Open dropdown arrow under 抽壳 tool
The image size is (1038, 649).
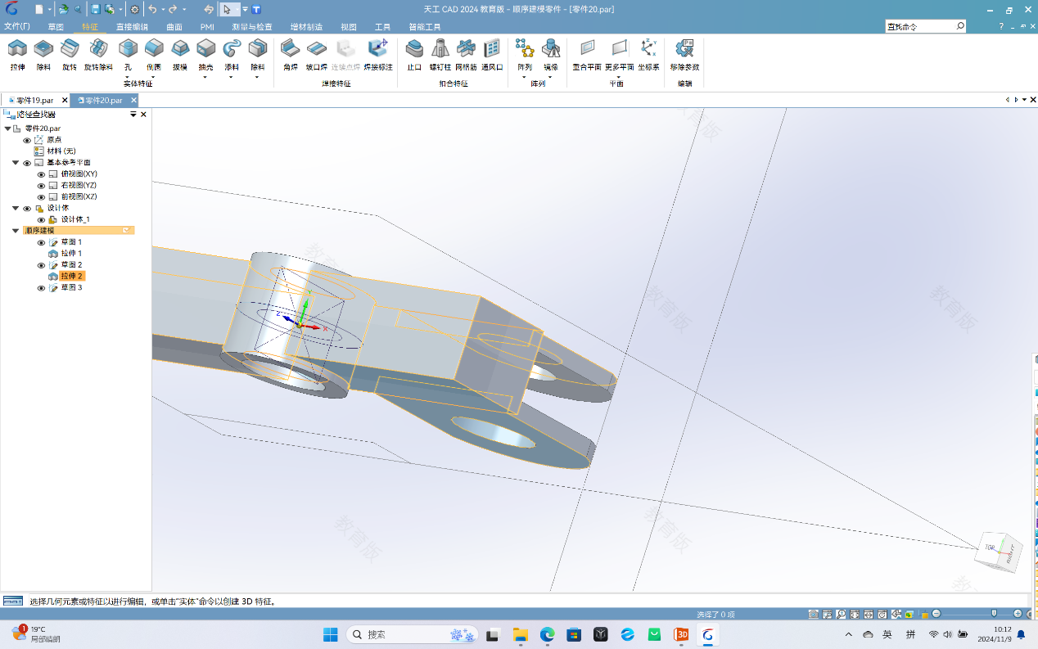pyautogui.click(x=205, y=77)
